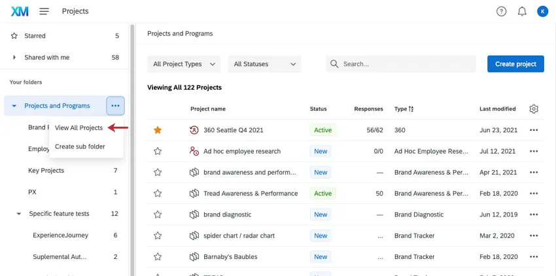Screen dimensions: 556x276
Task: Click the Create project button
Action: click(x=515, y=64)
